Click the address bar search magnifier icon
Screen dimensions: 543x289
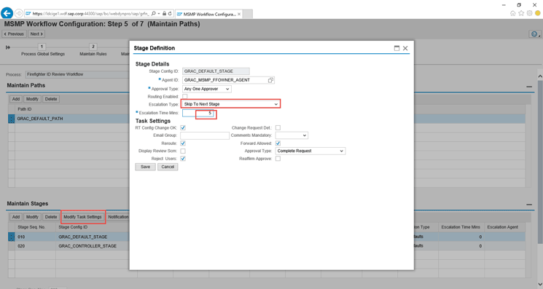[x=154, y=14]
